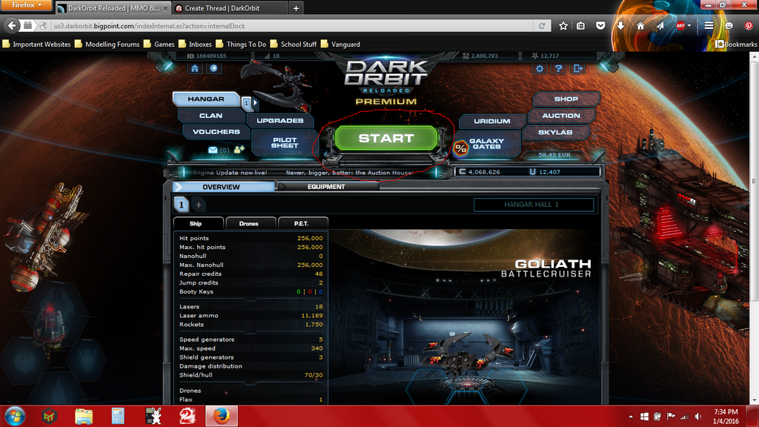Open the in-game messages envelope icon

[213, 150]
